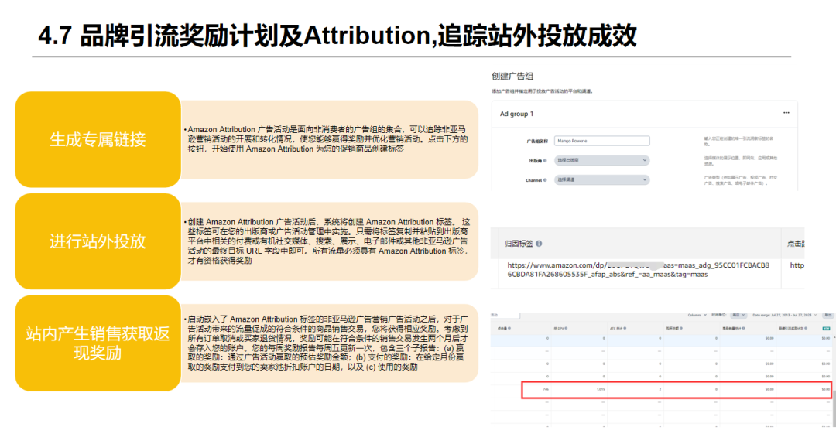Click the 广告组名称 field label
Screen dimensions: 836x444
click(x=537, y=142)
